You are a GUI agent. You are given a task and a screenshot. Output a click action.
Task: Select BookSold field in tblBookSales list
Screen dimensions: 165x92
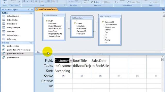coord(80,34)
